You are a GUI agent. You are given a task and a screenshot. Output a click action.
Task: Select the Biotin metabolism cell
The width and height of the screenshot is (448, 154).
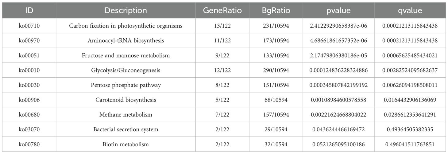pos(126,144)
